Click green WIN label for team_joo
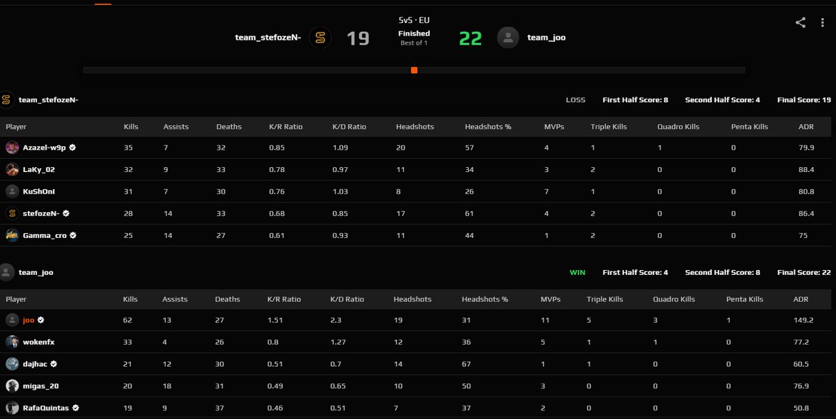The height and width of the screenshot is (419, 836). 578,273
